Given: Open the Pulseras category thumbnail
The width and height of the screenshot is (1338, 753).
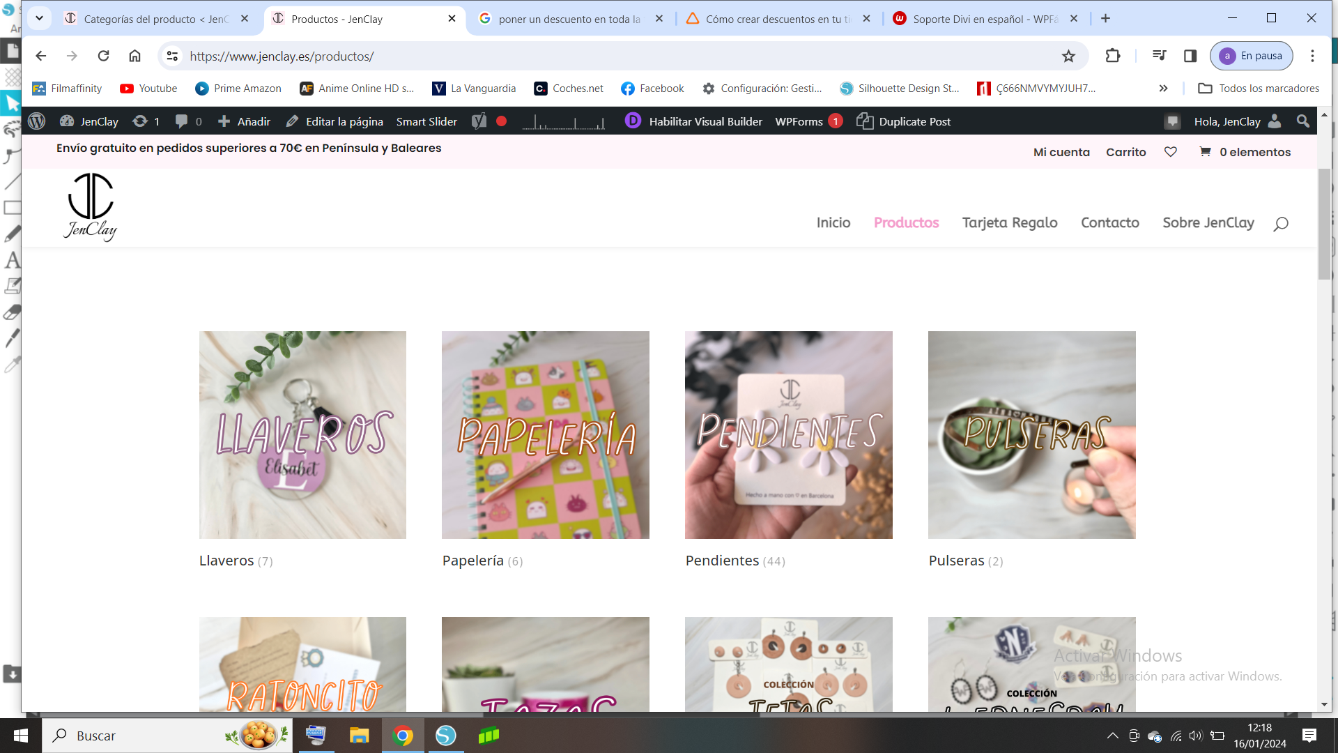Looking at the screenshot, I should tap(1031, 434).
